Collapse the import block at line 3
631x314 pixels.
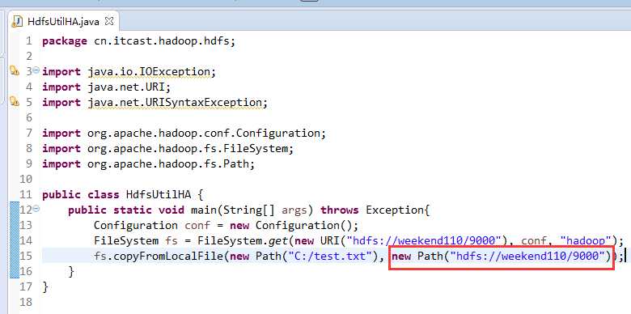click(x=36, y=70)
